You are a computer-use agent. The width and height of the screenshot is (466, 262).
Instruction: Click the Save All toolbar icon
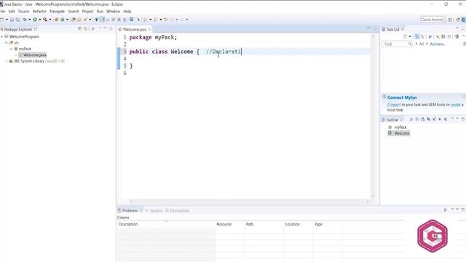coord(17,20)
